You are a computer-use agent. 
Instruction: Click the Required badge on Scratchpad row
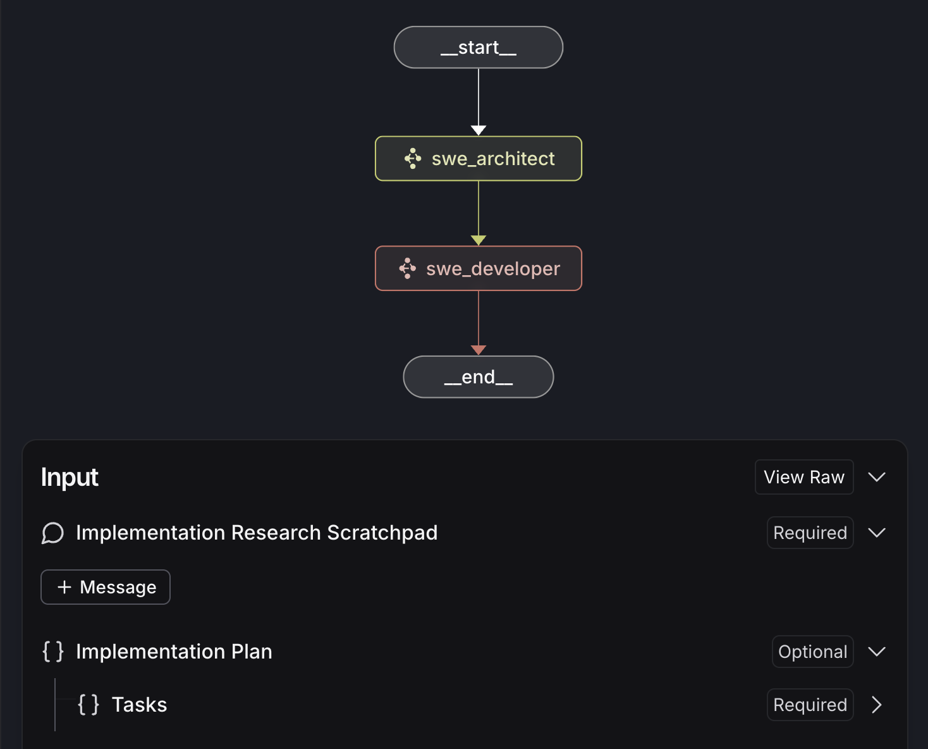coord(810,533)
